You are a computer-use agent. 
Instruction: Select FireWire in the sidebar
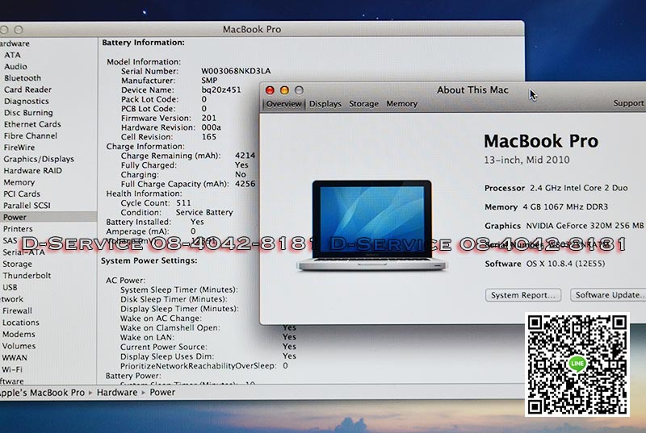tap(19, 148)
